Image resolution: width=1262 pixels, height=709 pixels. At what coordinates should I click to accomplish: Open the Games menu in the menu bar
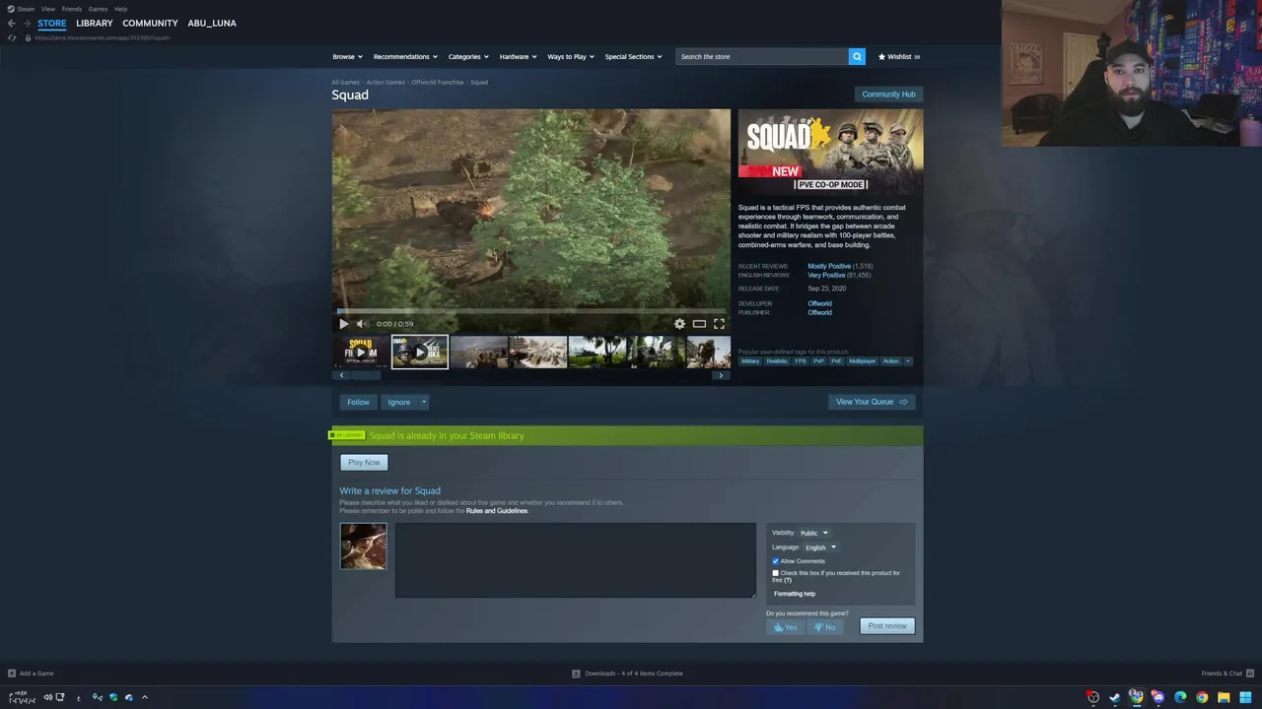(x=98, y=9)
